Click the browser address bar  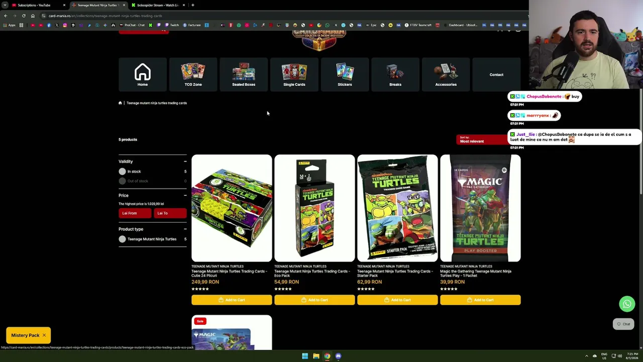point(281,16)
